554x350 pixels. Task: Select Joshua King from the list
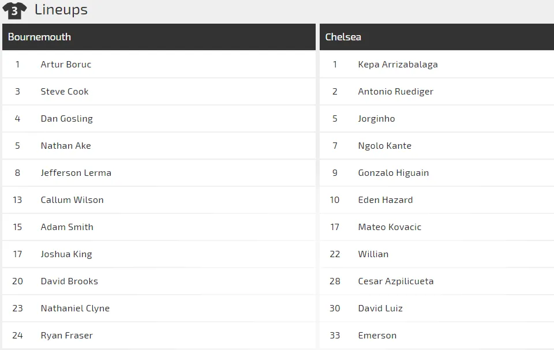coord(66,254)
